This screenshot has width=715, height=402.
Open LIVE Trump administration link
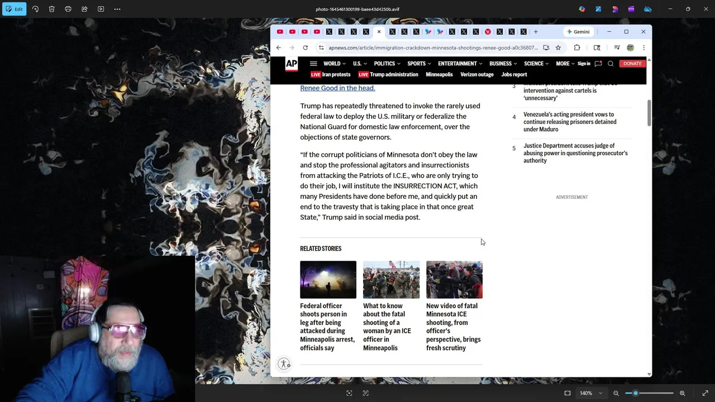pos(388,74)
